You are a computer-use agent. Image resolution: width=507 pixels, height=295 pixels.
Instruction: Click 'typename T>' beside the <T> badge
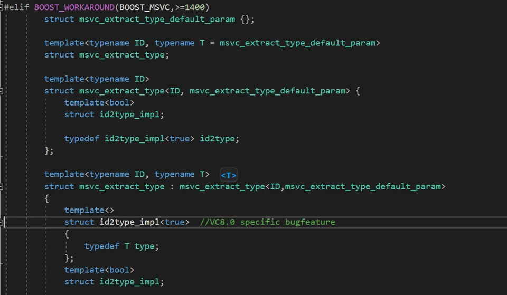(x=182, y=175)
